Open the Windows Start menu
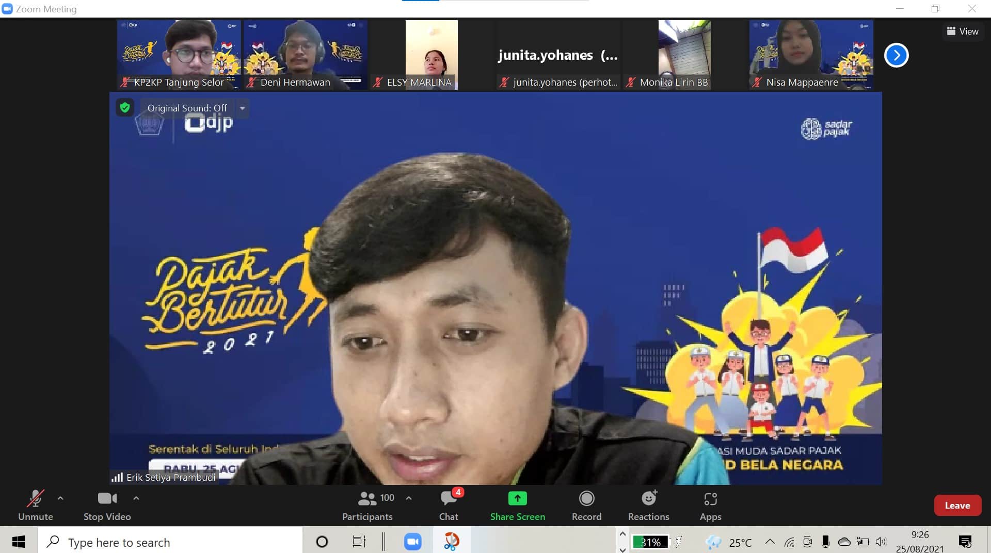The image size is (991, 553). (x=19, y=542)
